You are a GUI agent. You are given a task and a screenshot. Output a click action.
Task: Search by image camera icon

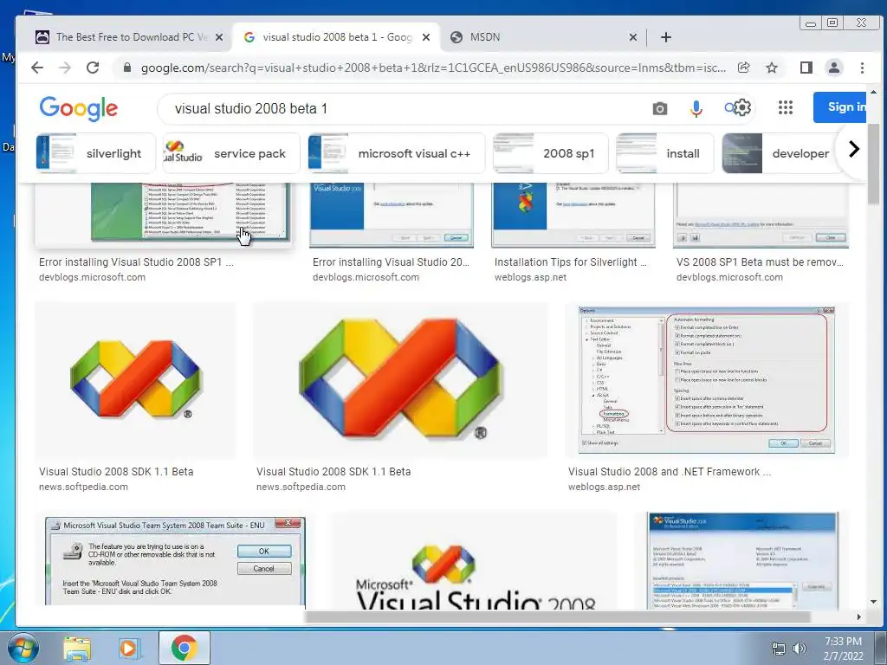[x=659, y=108]
